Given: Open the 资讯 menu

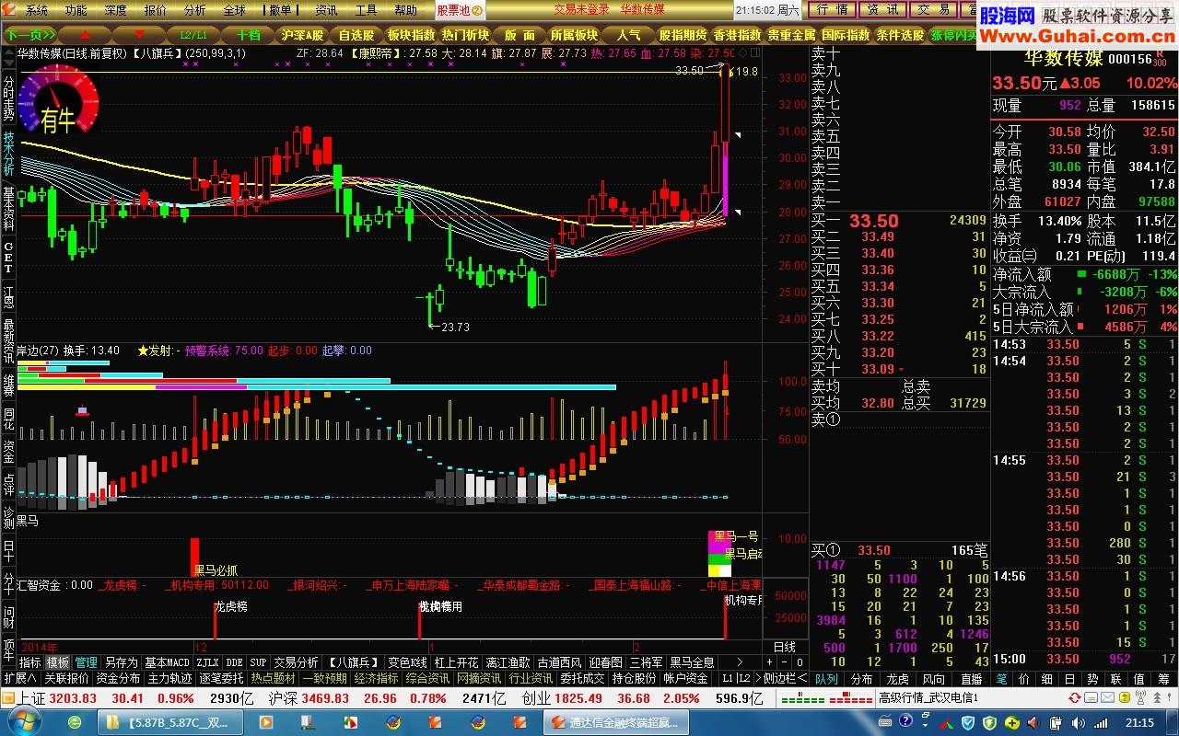Looking at the screenshot, I should [326, 10].
